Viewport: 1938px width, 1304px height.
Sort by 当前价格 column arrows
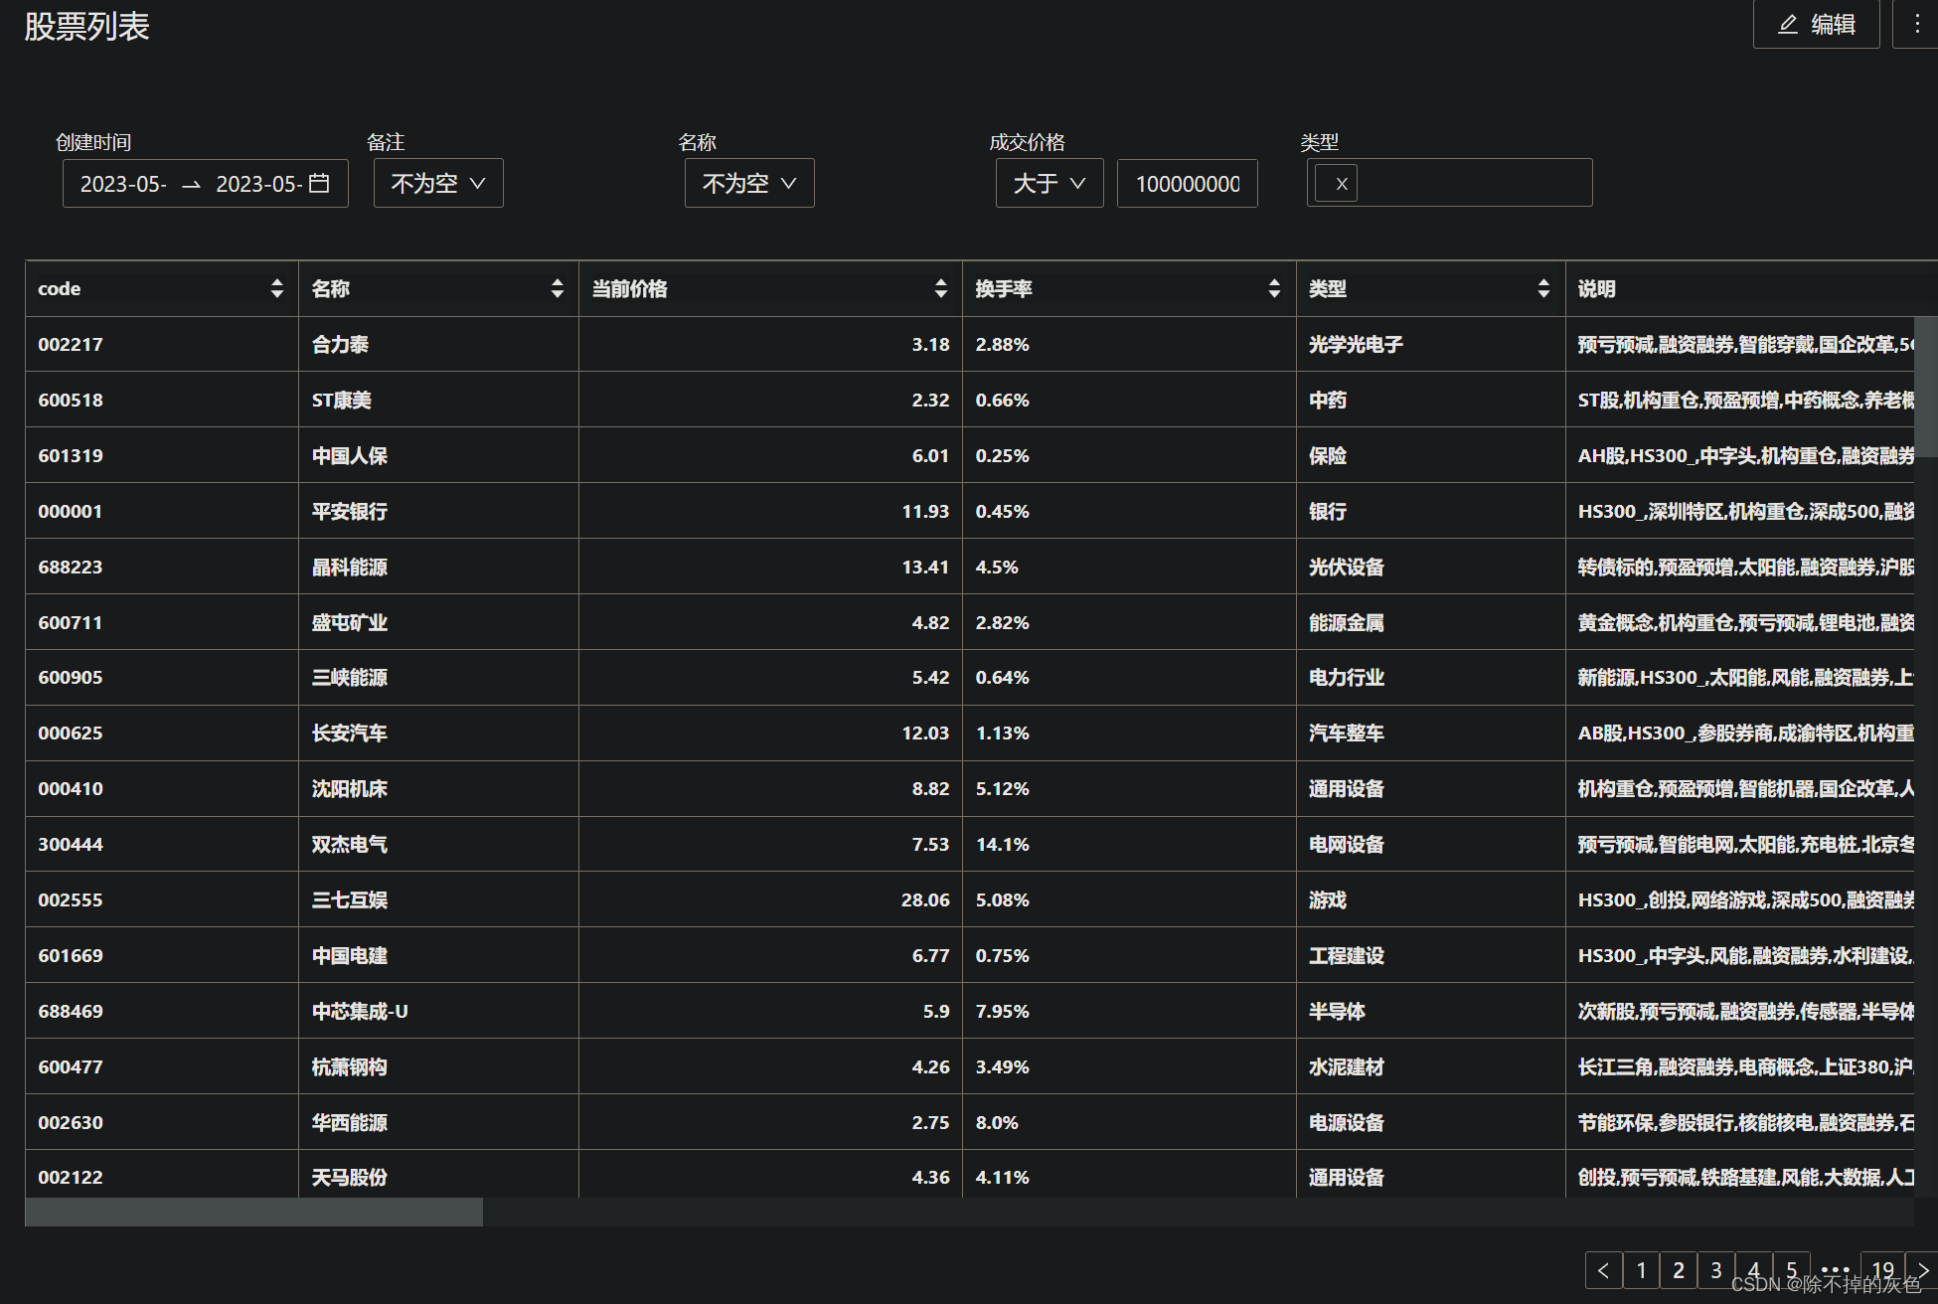click(x=941, y=288)
